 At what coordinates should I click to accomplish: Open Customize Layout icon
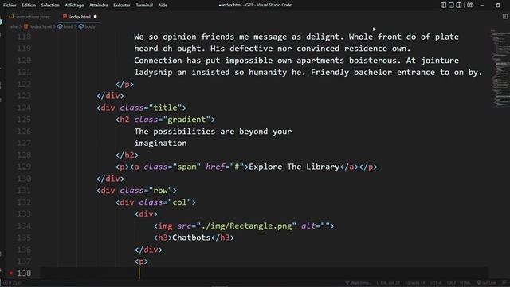(x=469, y=6)
